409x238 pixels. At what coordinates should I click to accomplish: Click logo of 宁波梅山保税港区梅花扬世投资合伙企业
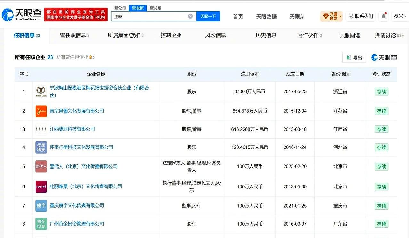[x=41, y=91]
